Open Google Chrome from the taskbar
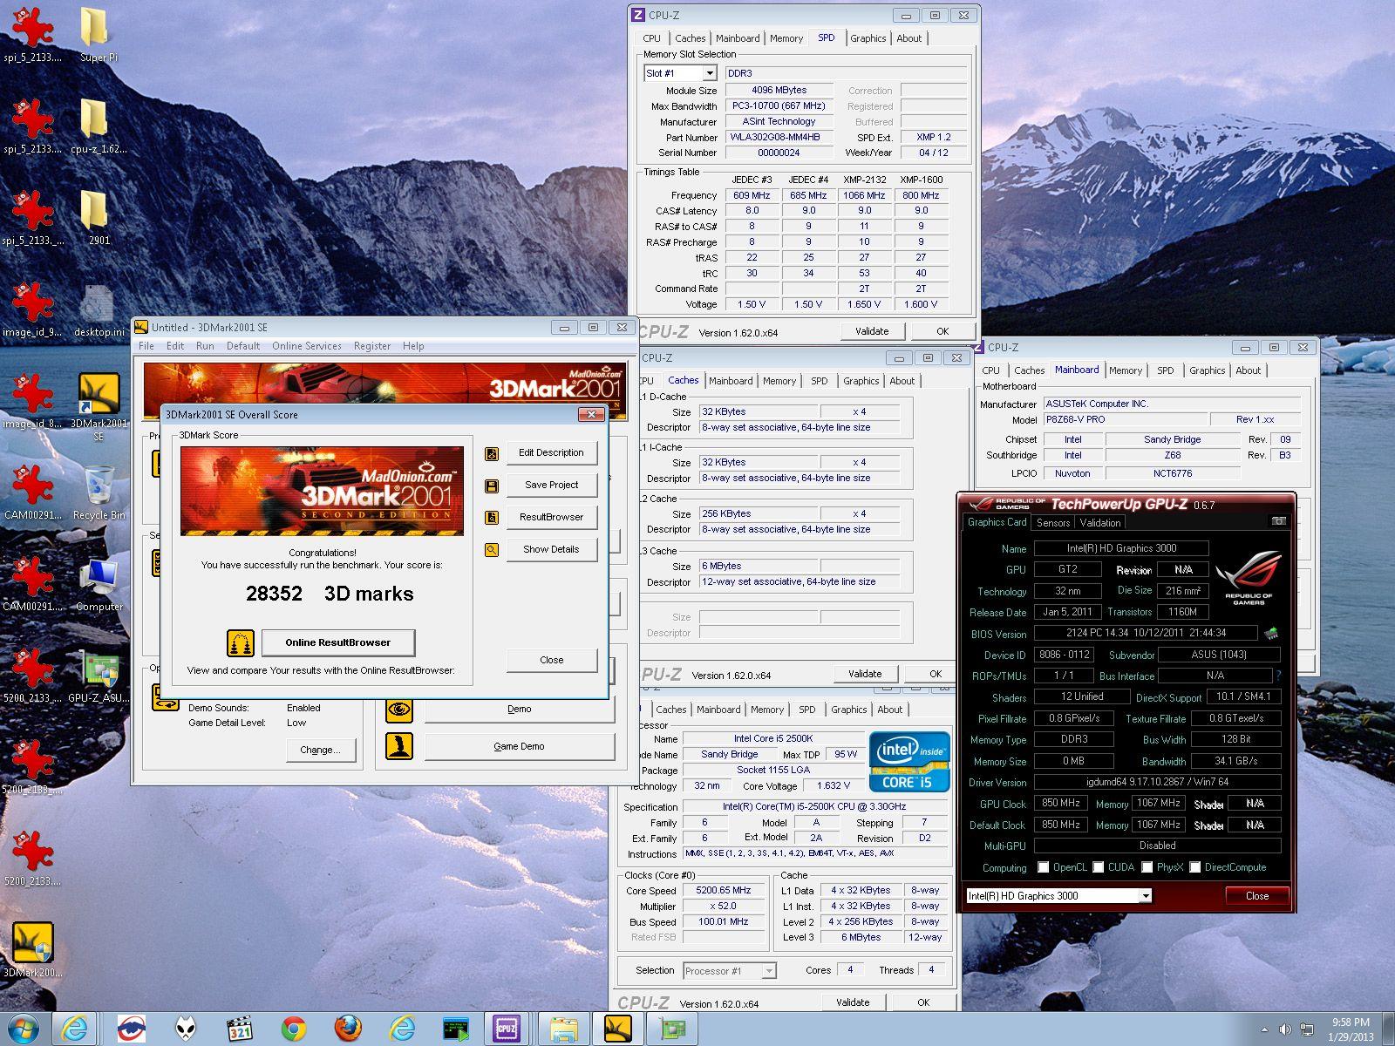This screenshot has height=1046, width=1395. [x=294, y=1029]
